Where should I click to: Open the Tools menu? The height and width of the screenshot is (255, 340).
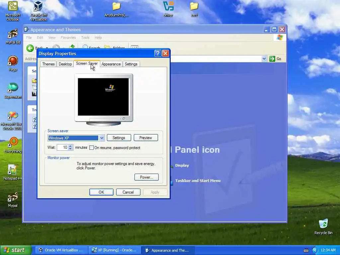[85, 38]
